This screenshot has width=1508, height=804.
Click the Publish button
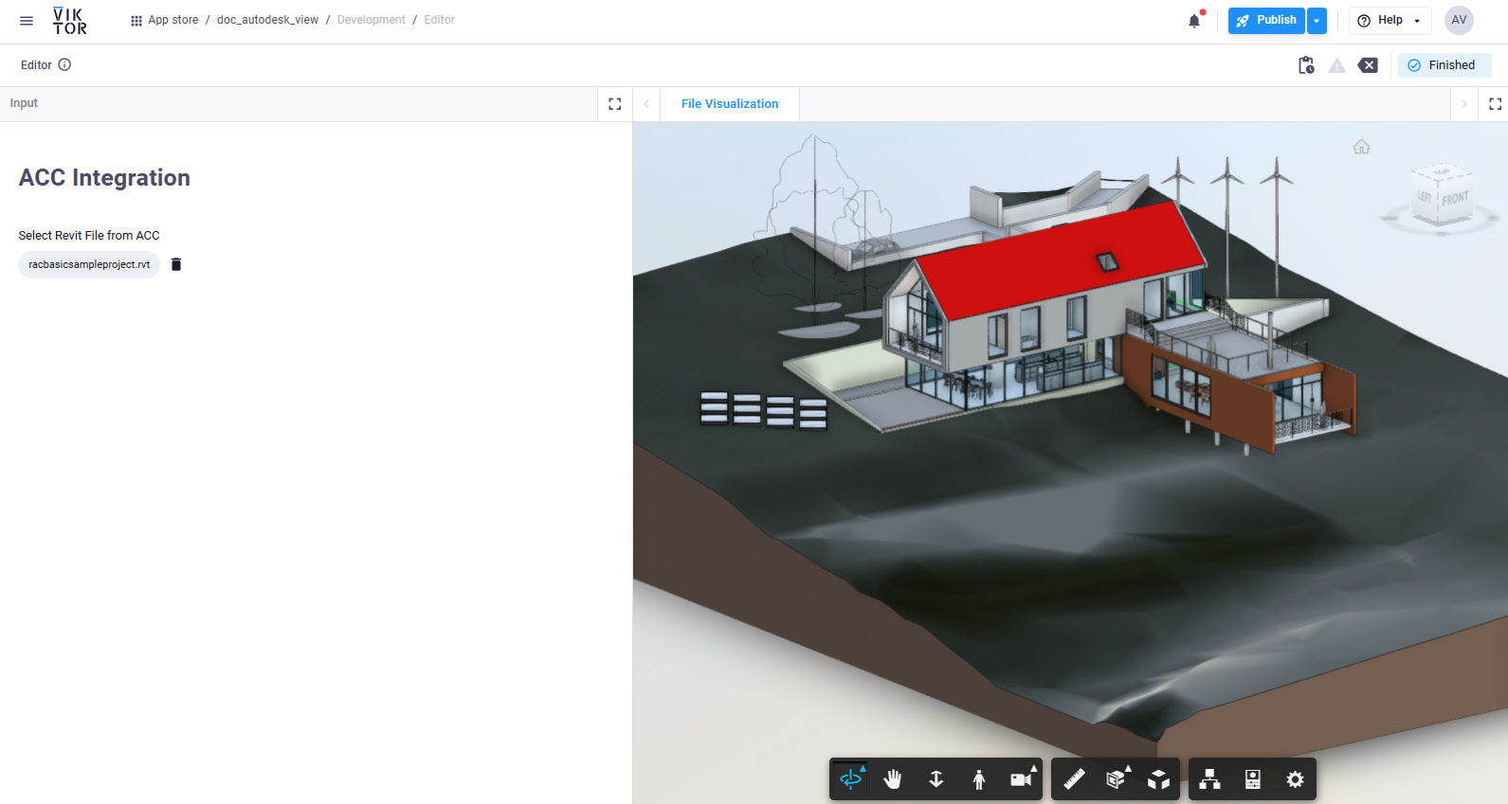pos(1266,21)
